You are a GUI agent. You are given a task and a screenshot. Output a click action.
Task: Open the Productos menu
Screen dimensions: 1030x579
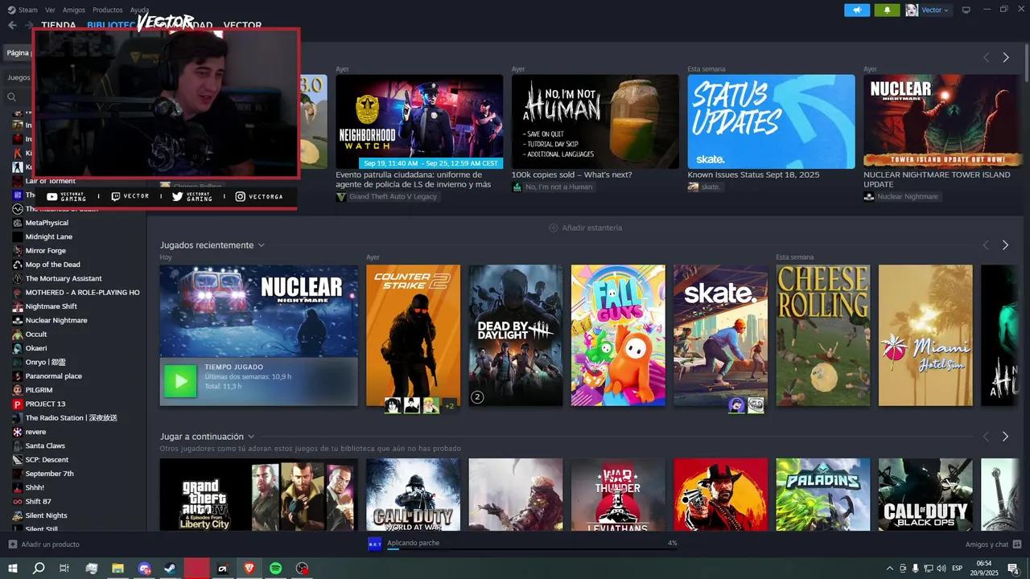tap(108, 10)
